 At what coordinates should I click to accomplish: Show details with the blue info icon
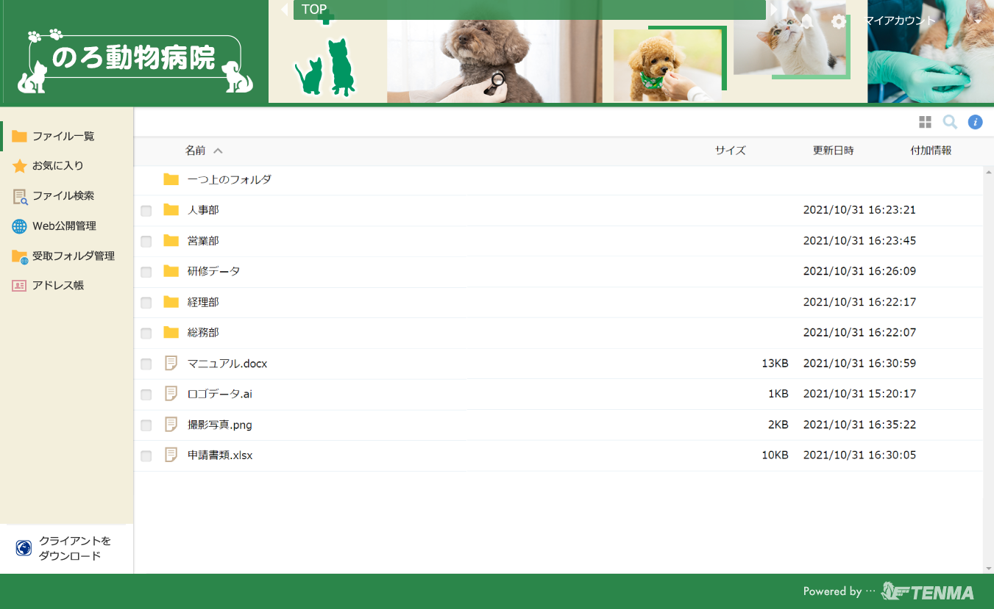(x=975, y=122)
